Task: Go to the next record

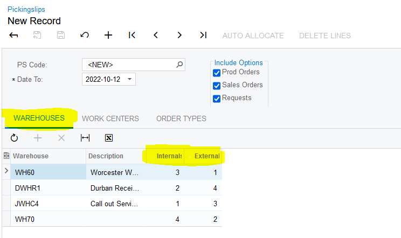Action: tap(179, 36)
